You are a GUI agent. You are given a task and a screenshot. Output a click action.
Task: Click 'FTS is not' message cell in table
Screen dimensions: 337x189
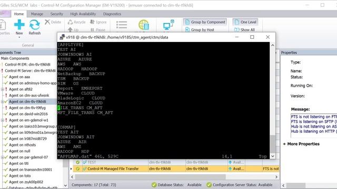coord(271,169)
